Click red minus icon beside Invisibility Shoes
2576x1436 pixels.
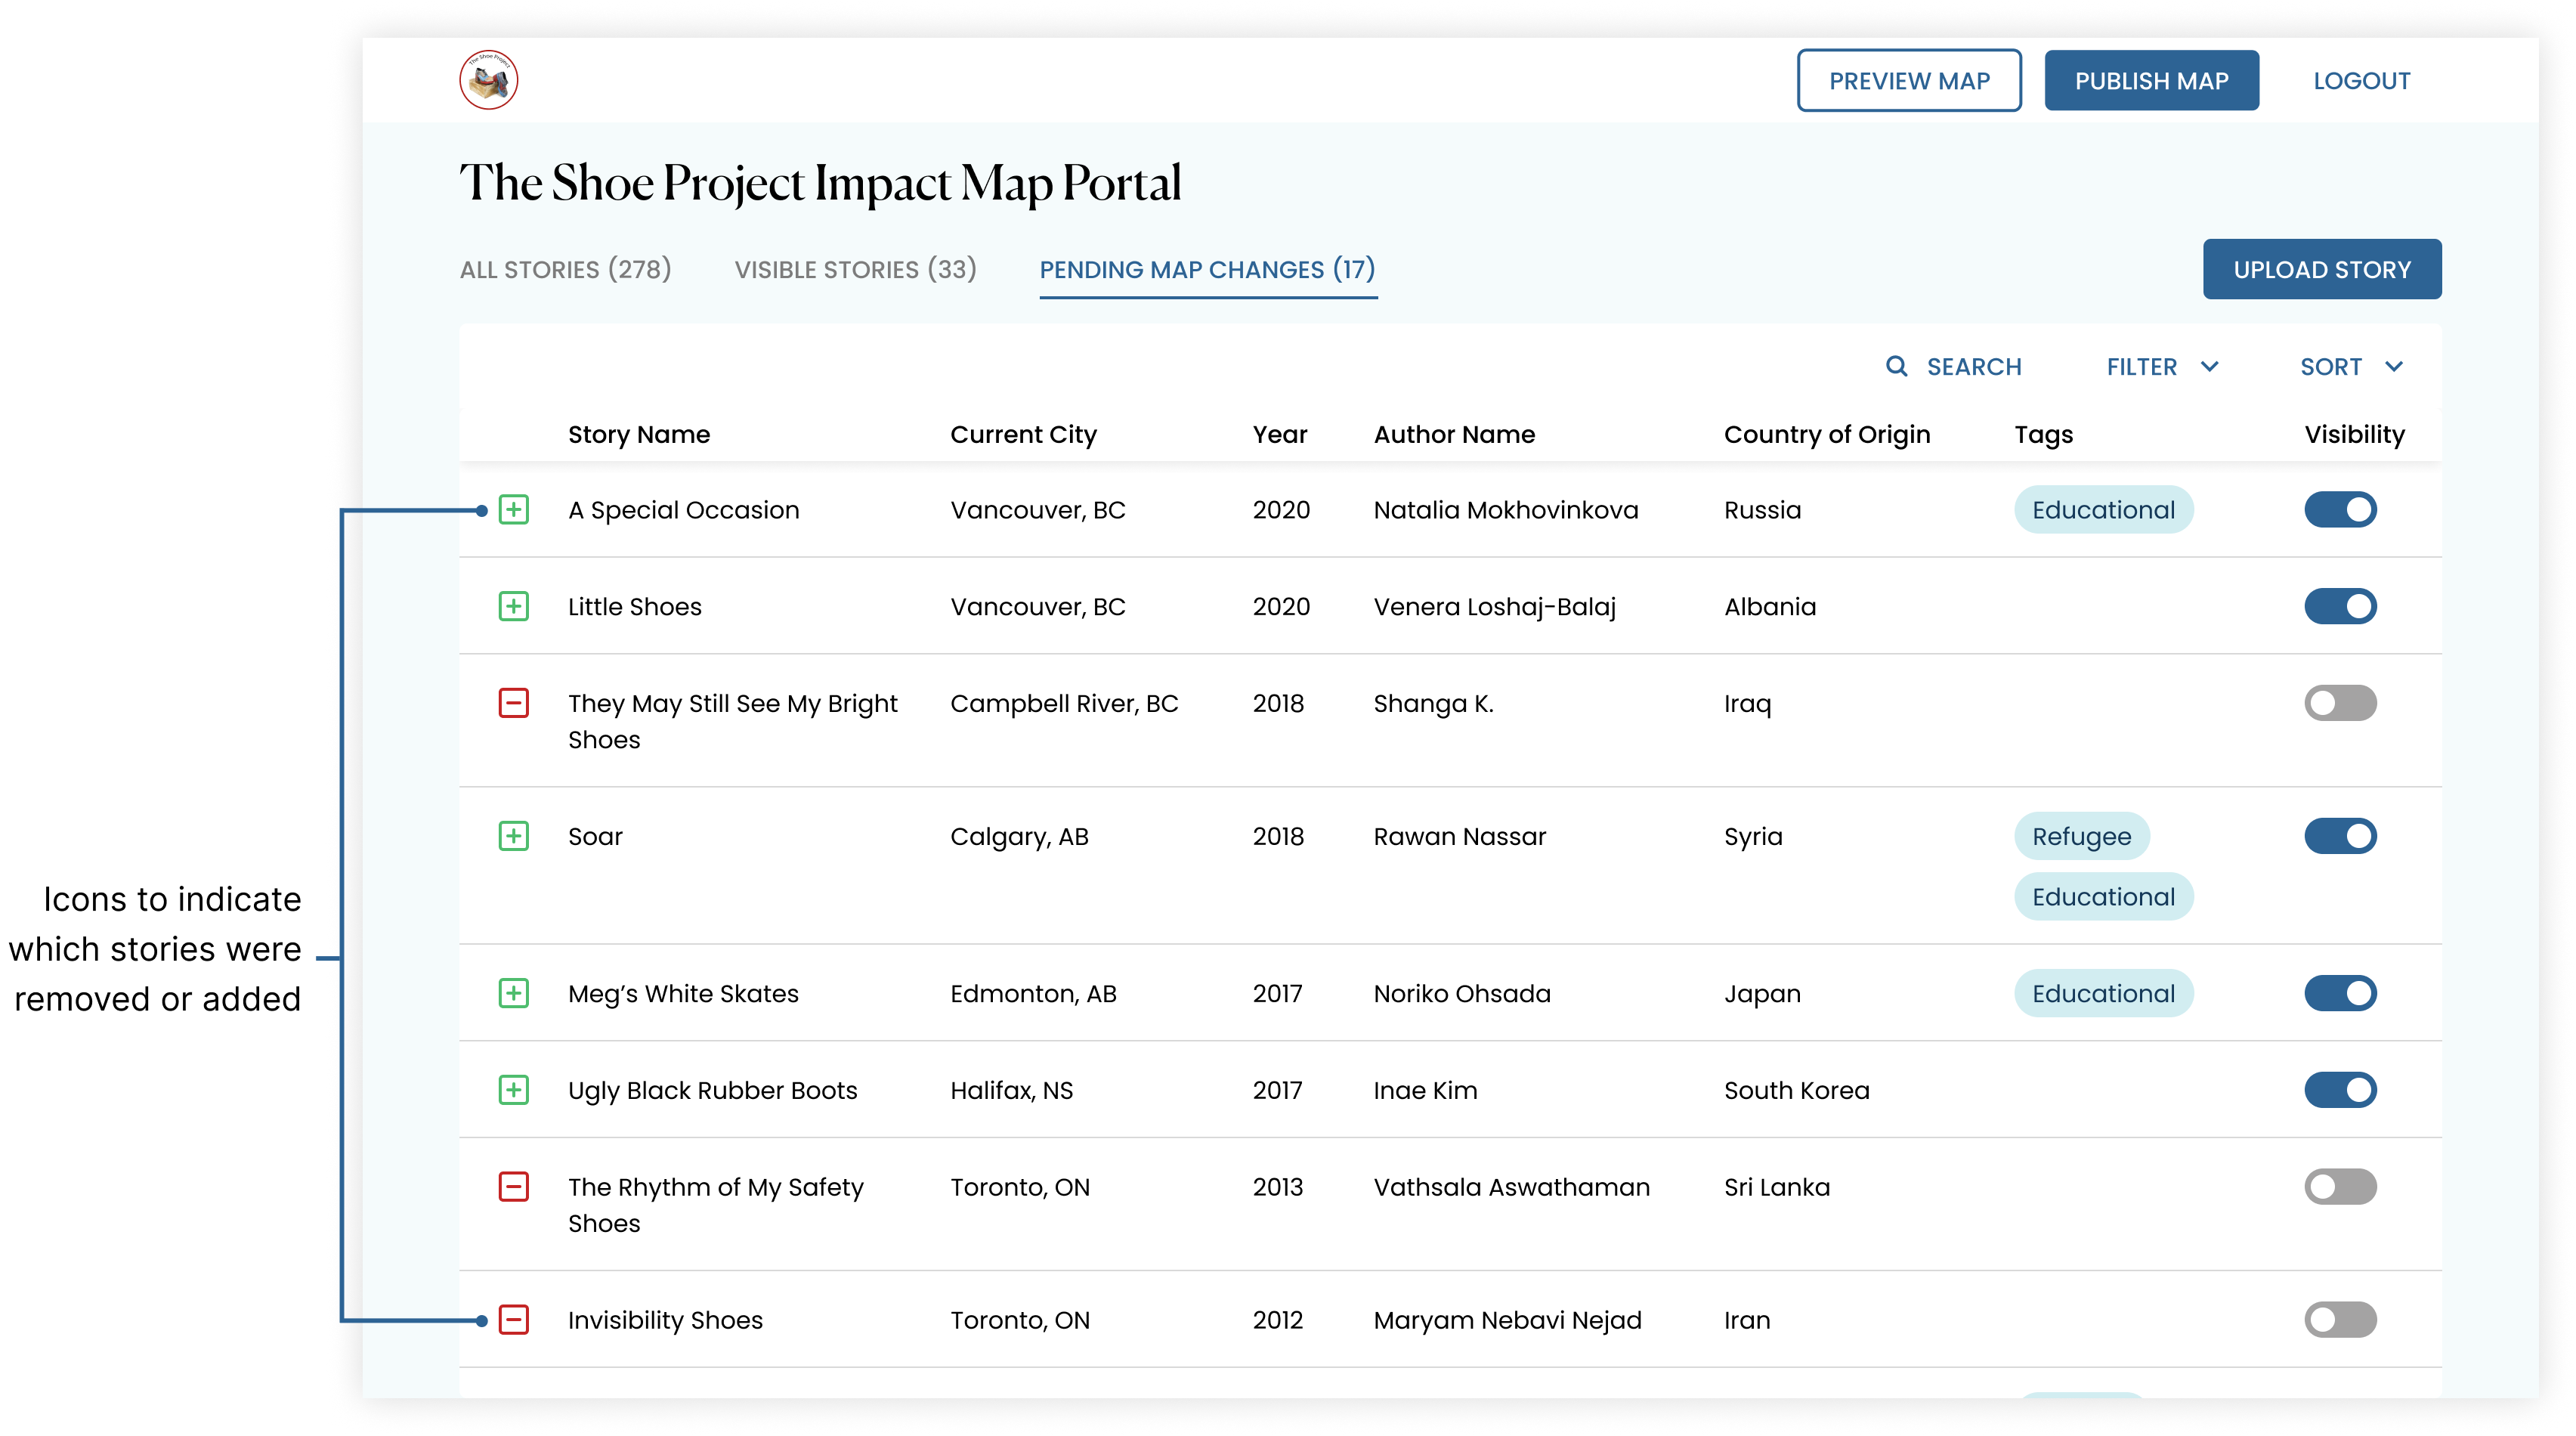click(x=514, y=1320)
